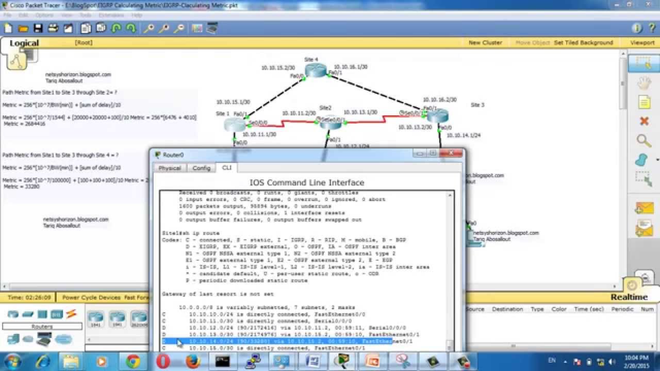This screenshot has height=371, width=660.
Task: Pick the 1841 router model
Action: [x=95, y=319]
